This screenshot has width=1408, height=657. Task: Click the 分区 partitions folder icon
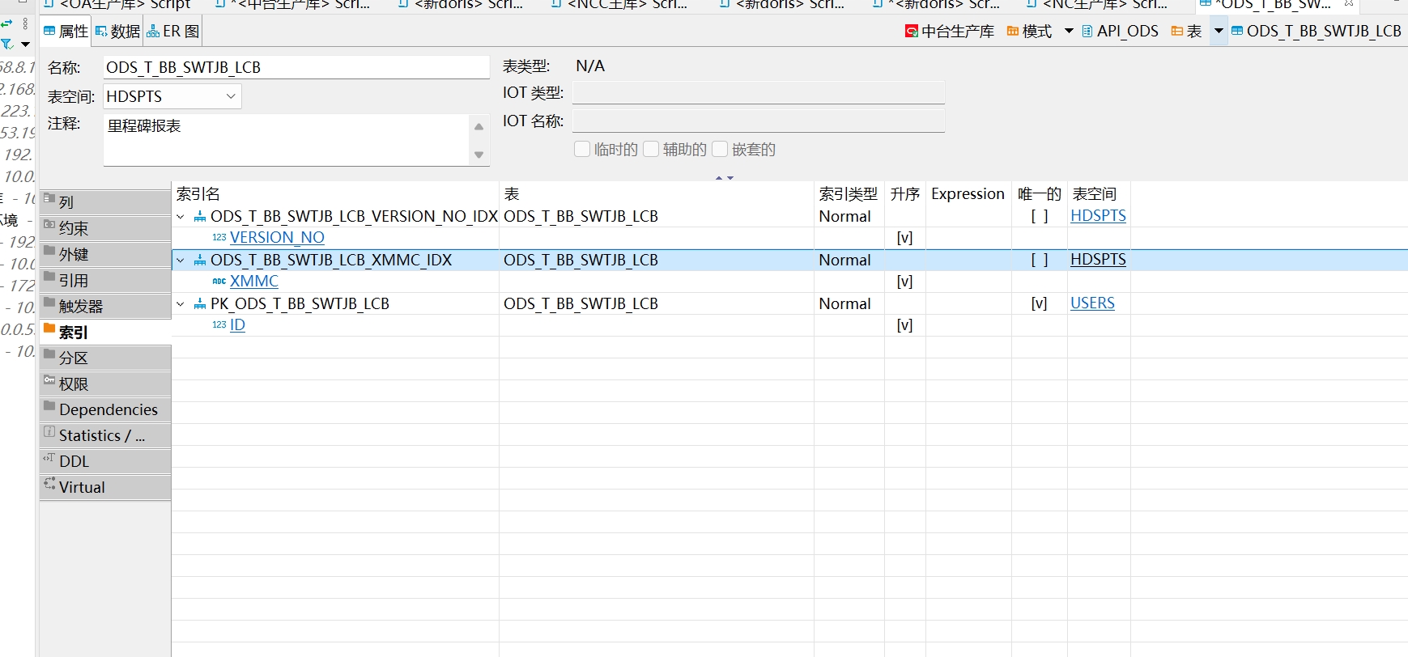tap(49, 354)
